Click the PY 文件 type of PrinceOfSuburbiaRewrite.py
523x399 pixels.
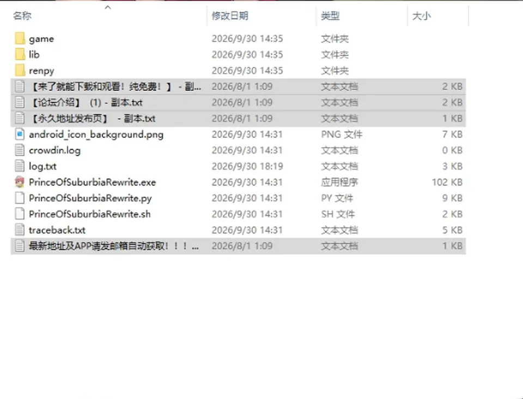pyautogui.click(x=337, y=198)
